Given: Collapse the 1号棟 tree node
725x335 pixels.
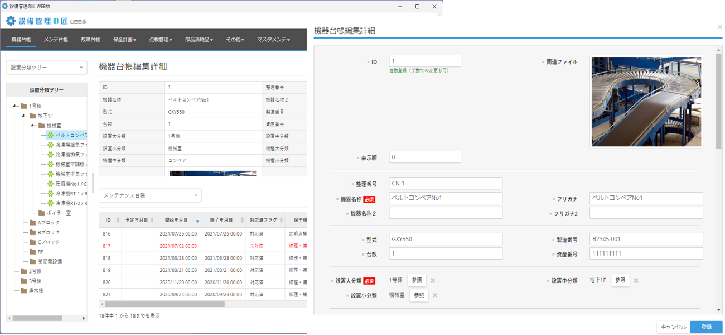Looking at the screenshot, I should point(14,106).
